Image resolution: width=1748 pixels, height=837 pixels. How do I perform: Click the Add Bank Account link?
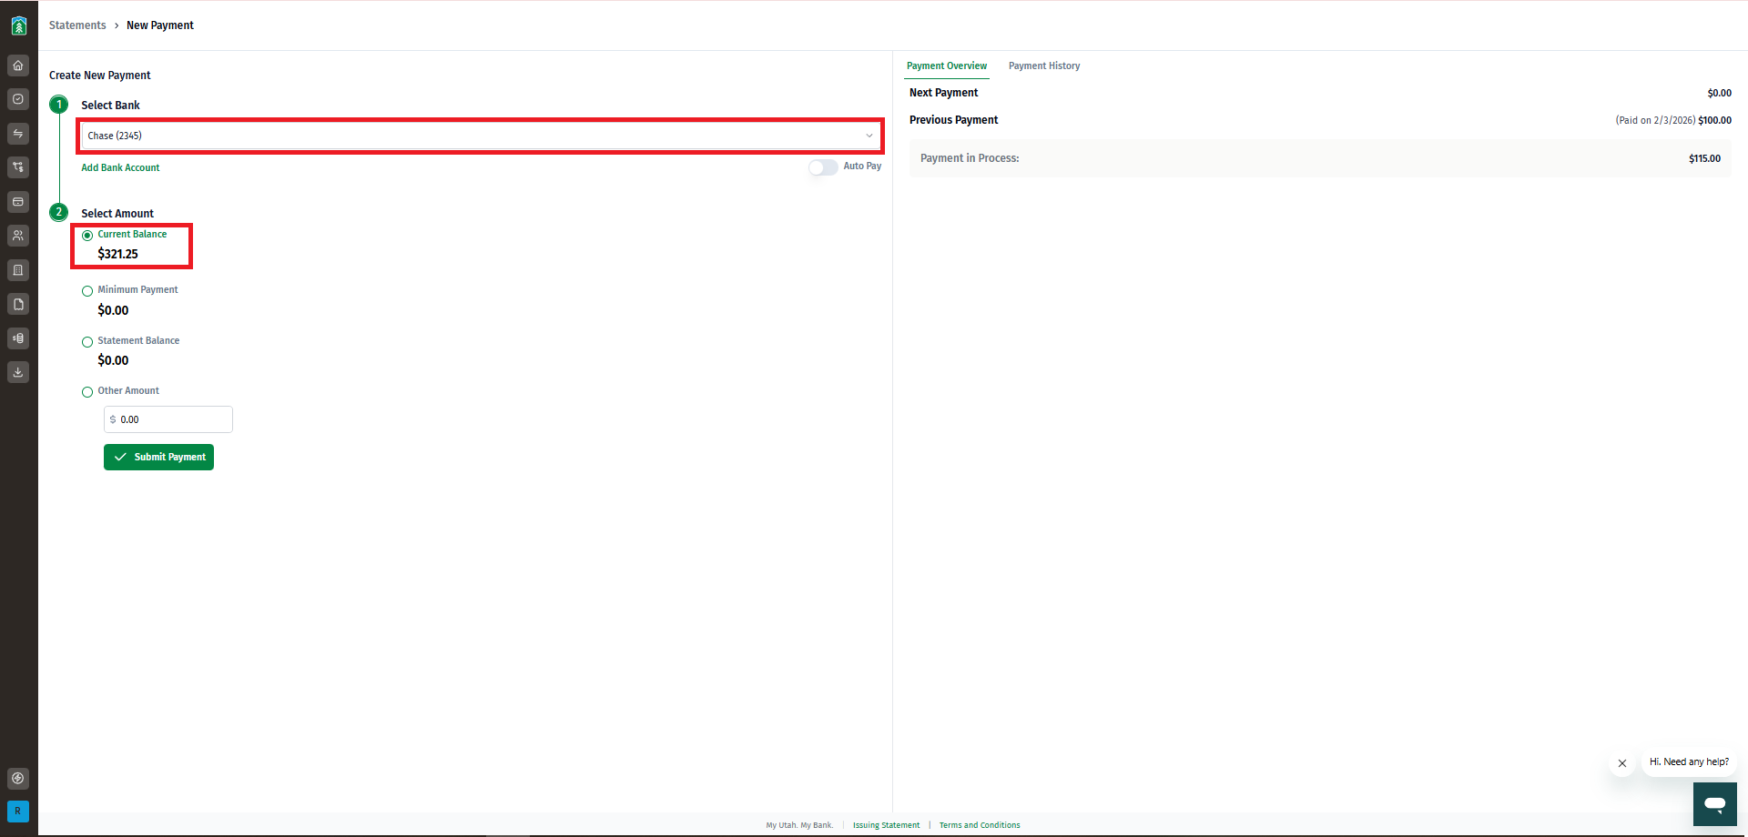(120, 168)
